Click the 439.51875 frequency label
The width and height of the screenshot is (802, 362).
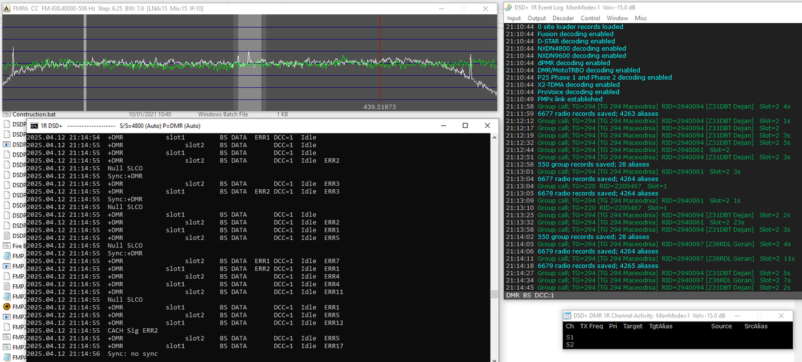pyautogui.click(x=380, y=107)
